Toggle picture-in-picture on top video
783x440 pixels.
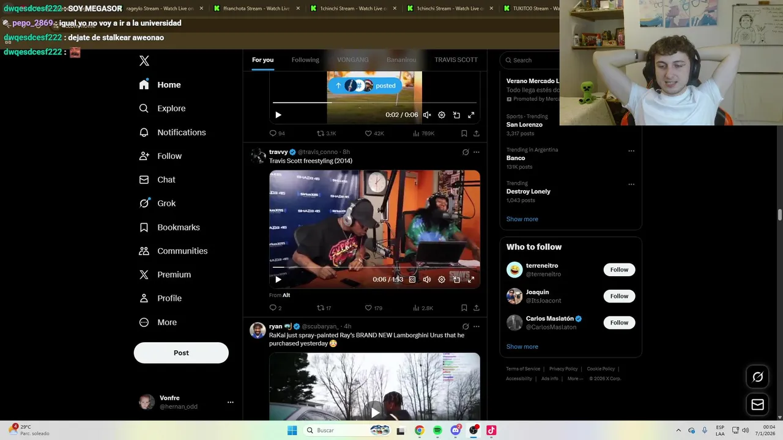456,115
